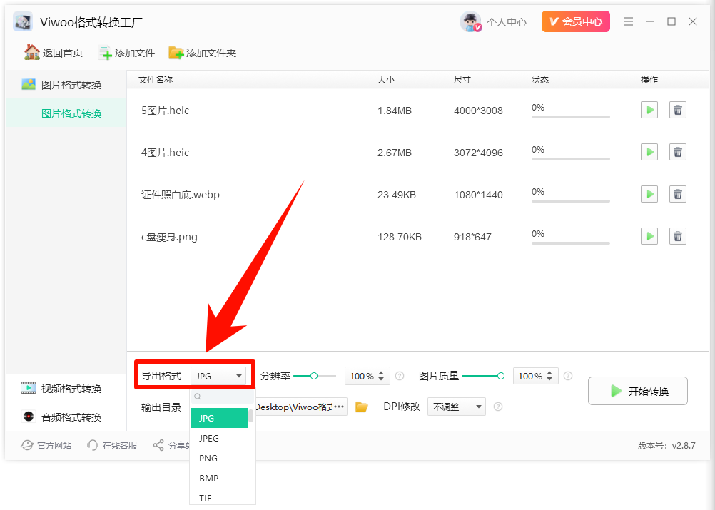Click the progress bar for 5图片.heic
715x510 pixels.
click(570, 117)
